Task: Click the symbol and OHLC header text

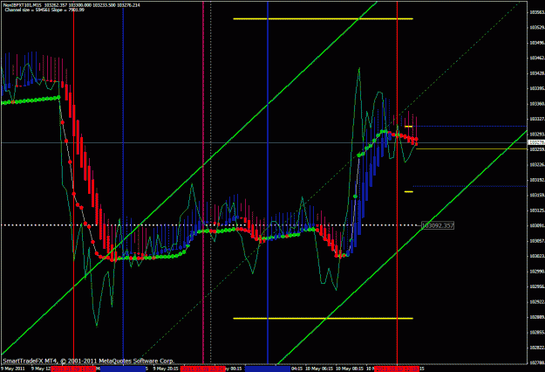Action: pyautogui.click(x=72, y=5)
